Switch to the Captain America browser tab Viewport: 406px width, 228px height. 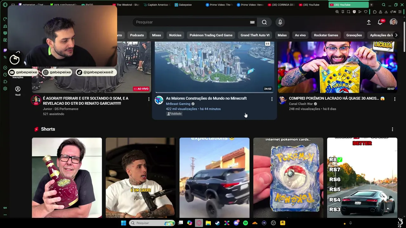tap(157, 5)
